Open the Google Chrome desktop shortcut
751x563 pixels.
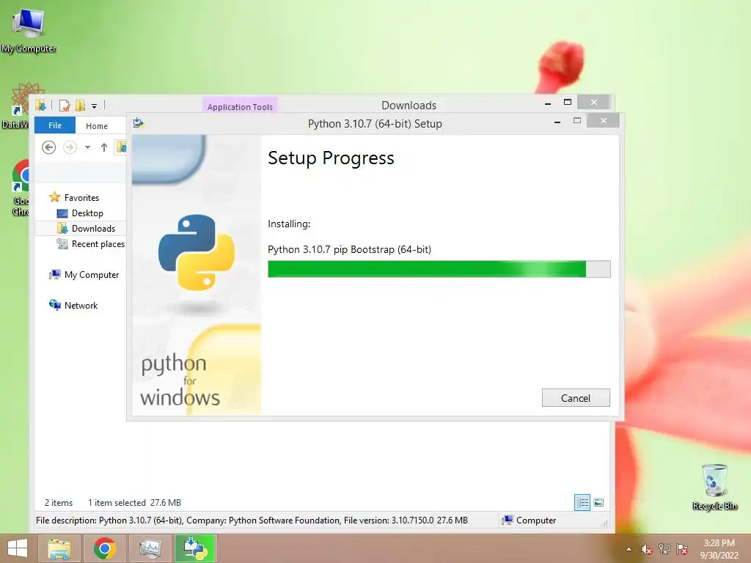click(21, 188)
